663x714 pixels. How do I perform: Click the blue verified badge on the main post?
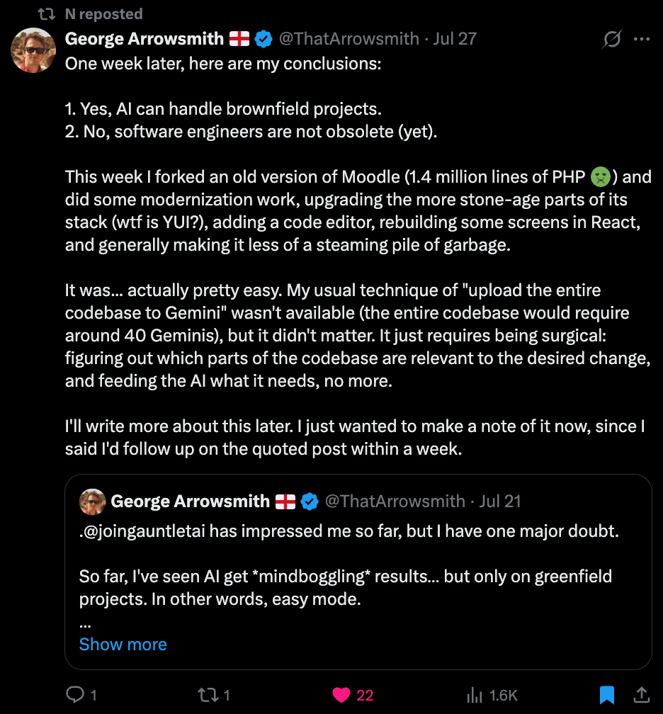click(x=263, y=39)
